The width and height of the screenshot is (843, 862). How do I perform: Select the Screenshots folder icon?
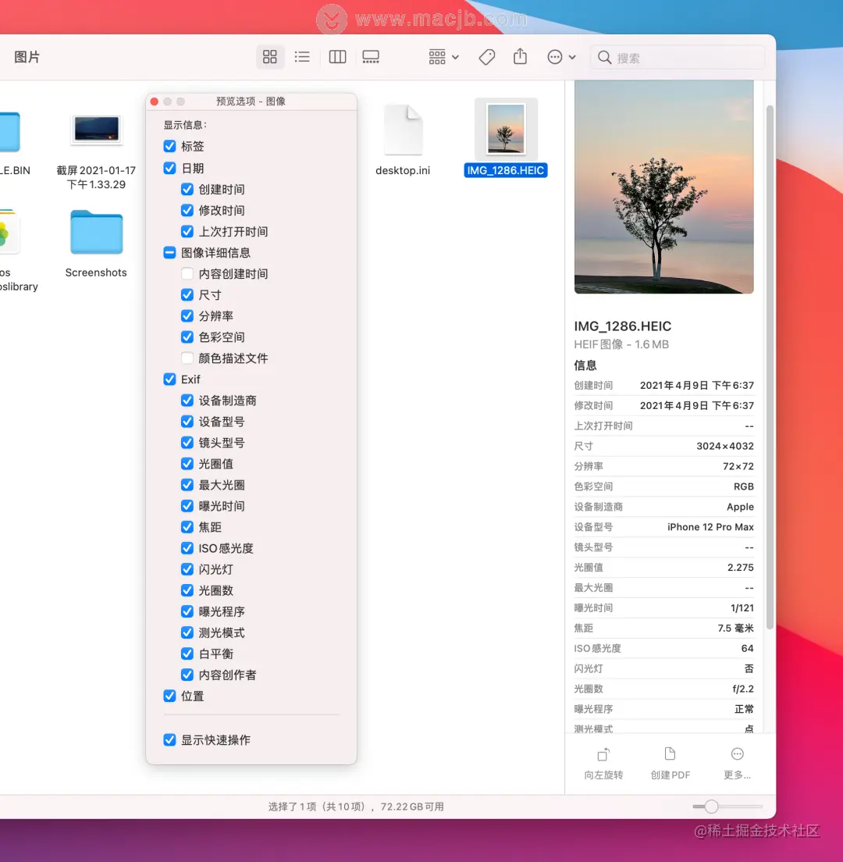(97, 232)
